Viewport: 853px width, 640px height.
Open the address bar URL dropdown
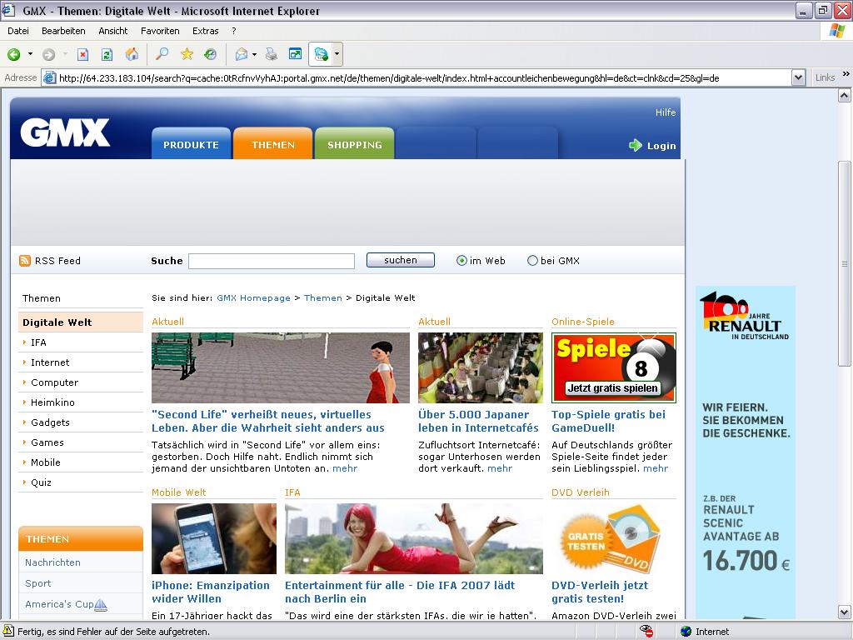(x=798, y=77)
